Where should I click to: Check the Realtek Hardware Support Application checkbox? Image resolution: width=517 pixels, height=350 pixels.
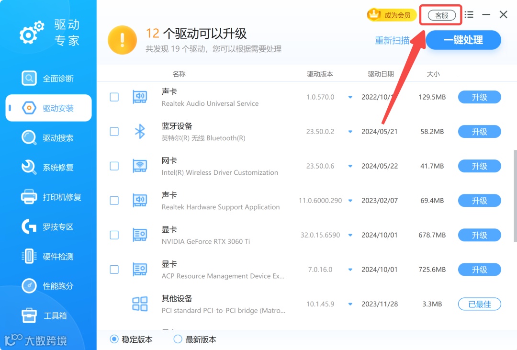click(x=114, y=200)
